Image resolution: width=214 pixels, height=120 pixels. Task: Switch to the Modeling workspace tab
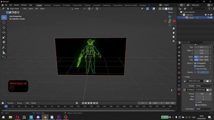pos(47,5)
